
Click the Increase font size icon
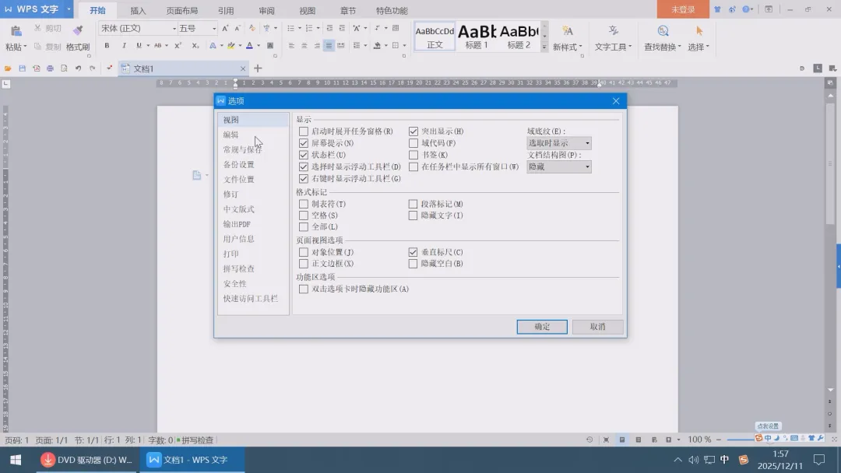pos(225,28)
